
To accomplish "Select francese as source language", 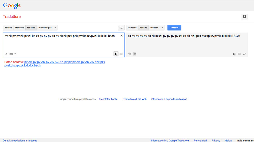I will [20, 28].
